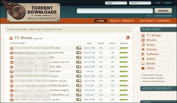Screen dimensions: 177x103
Task: Click the Games controller icon in Main Menu
Action: point(143,49)
